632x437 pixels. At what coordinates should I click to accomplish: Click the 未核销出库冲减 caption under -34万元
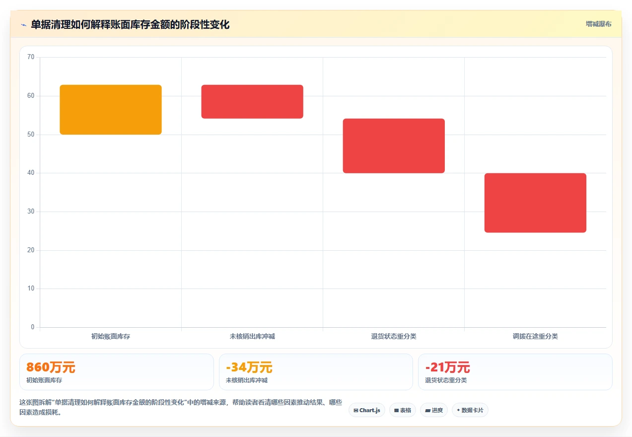(247, 380)
